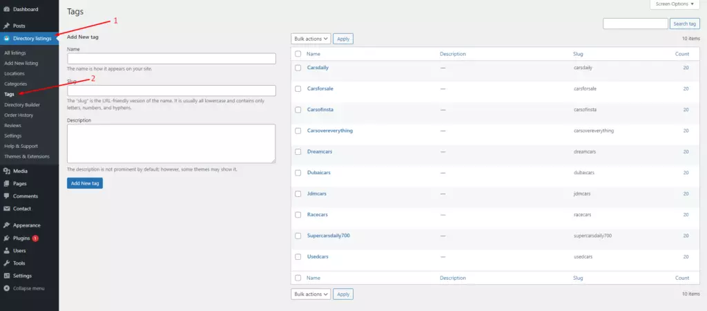This screenshot has width=707, height=311.
Task: Check the Carsdaily tag checkbox
Action: point(298,68)
